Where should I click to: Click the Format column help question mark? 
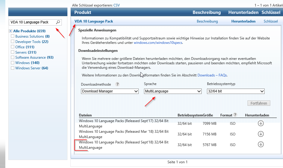(235, 115)
